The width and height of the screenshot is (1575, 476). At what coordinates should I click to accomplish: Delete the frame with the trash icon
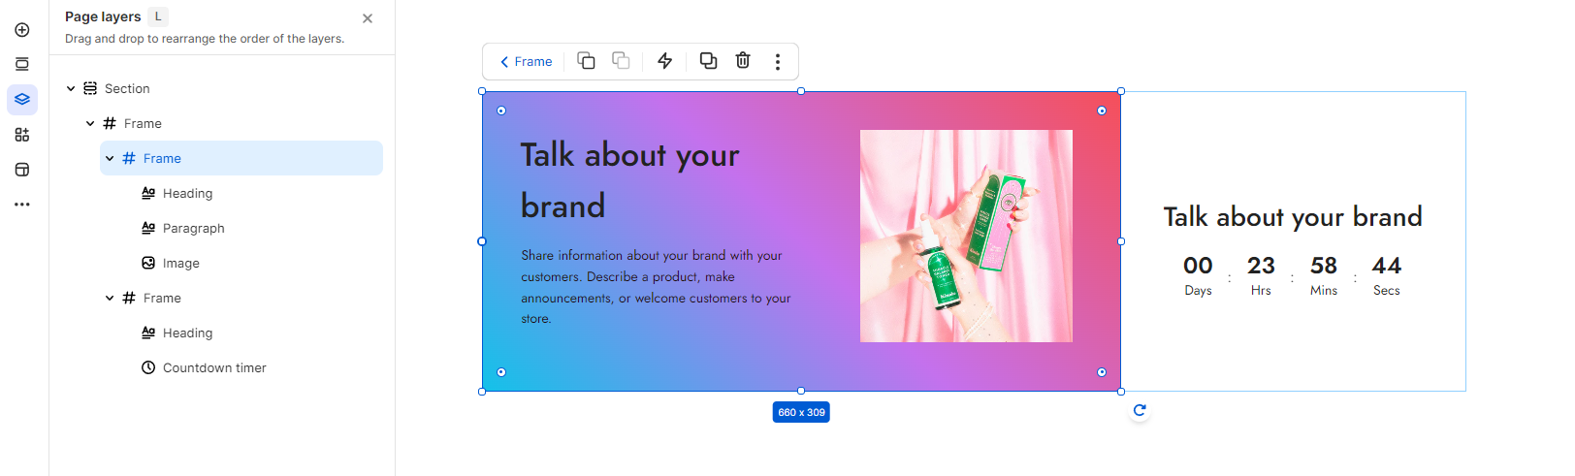coord(743,61)
